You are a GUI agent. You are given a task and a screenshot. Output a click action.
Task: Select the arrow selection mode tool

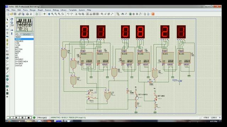pyautogui.click(x=7, y=19)
